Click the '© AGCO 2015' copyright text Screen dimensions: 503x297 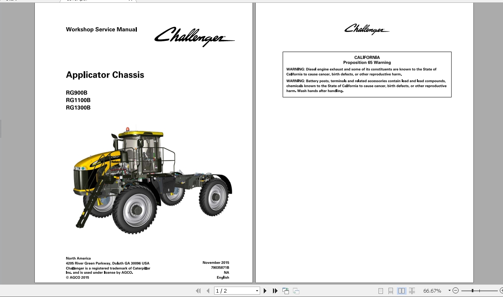(78, 277)
